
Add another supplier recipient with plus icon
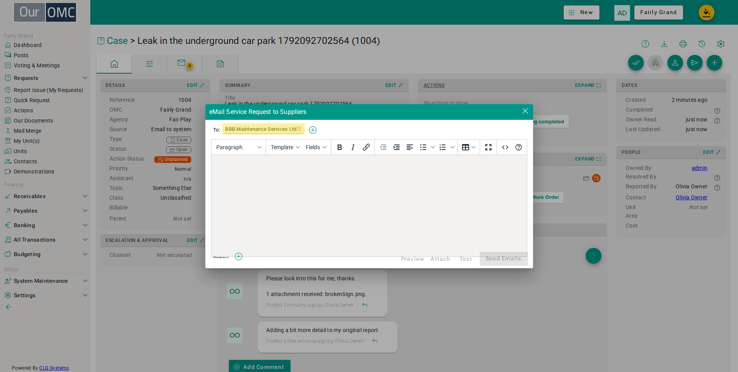[313, 130]
